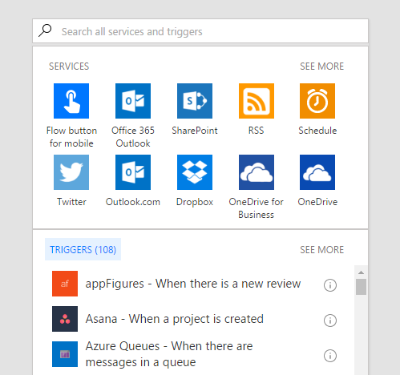Pick the Dropbox service icon

tap(195, 172)
